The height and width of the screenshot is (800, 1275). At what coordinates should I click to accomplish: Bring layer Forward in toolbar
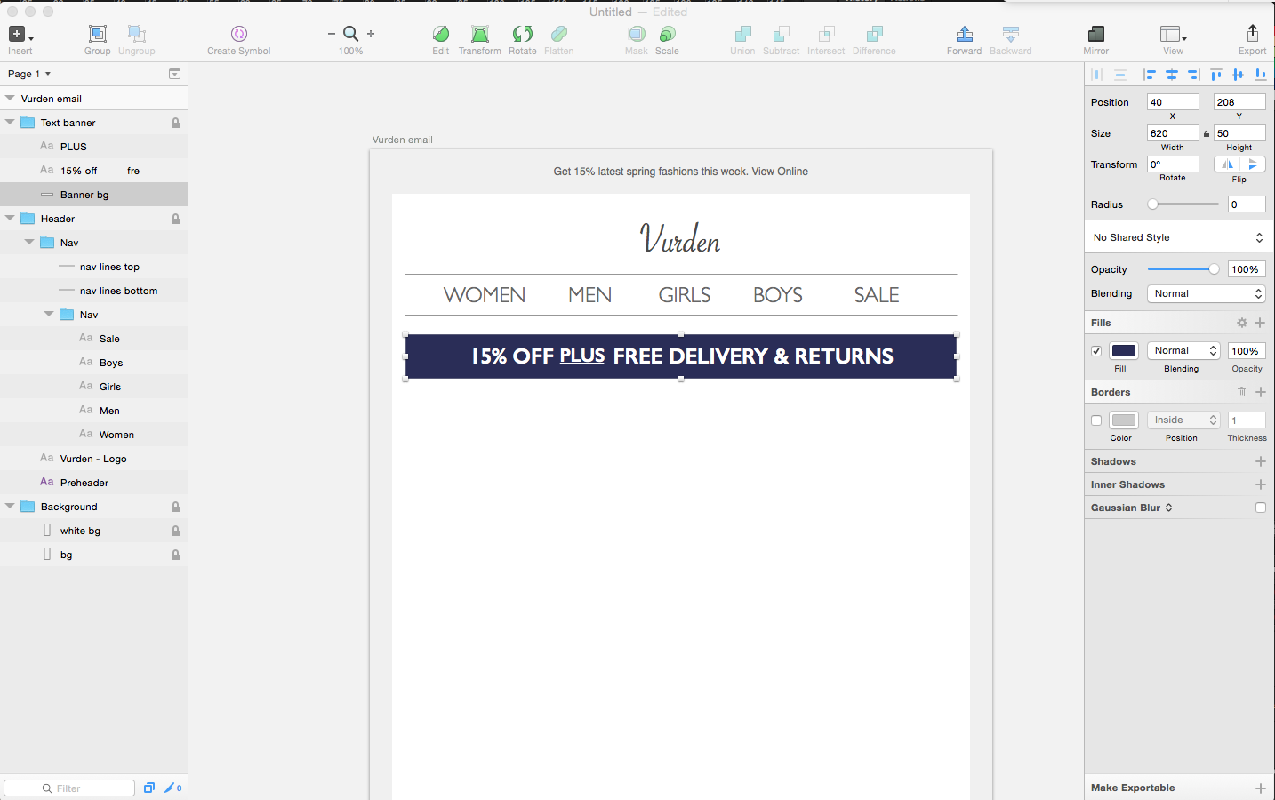pos(964,35)
